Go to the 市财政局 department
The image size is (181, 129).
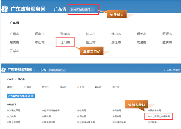117,116
